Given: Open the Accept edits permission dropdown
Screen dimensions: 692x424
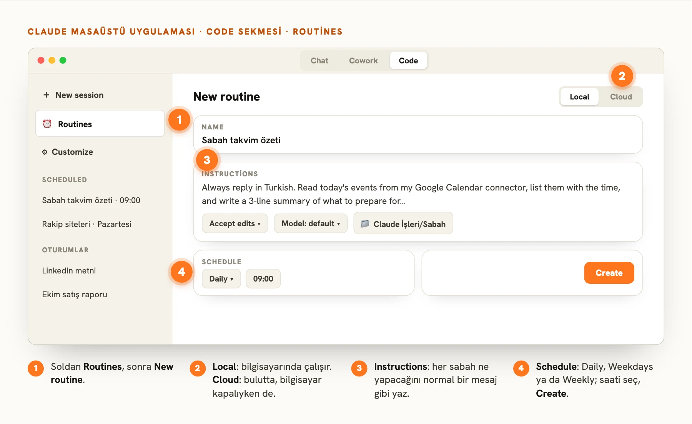Looking at the screenshot, I should (235, 224).
